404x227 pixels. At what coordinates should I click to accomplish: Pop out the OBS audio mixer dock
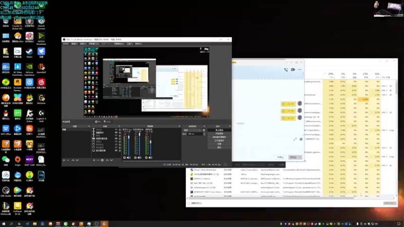(x=179, y=127)
